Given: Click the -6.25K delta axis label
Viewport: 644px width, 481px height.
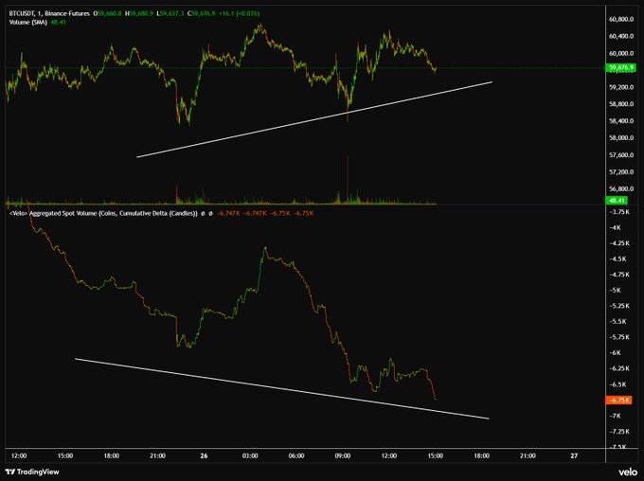Looking at the screenshot, I should (x=619, y=368).
